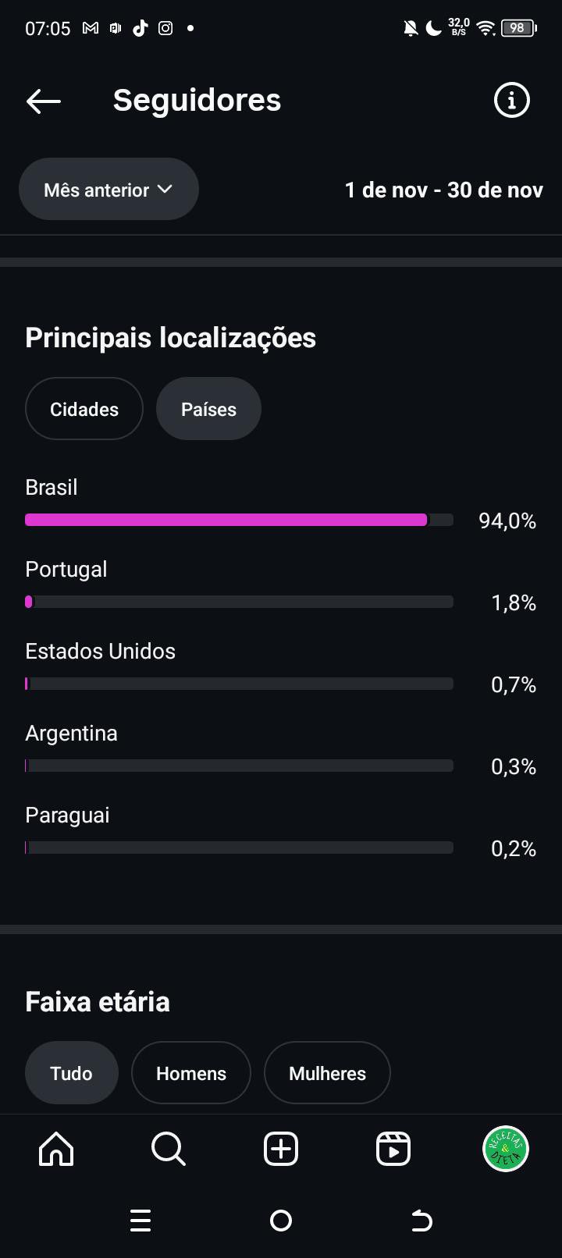Open the Home feed icon
Screen dimensions: 562x1258
56,1149
